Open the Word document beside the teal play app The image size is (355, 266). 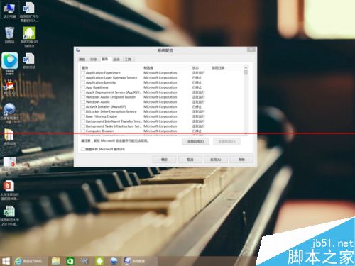[29, 60]
